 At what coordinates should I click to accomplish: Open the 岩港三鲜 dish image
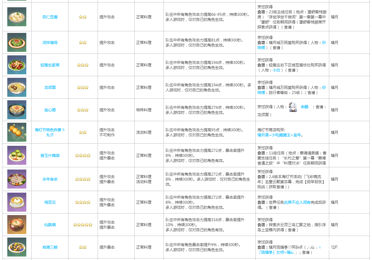click(x=17, y=247)
